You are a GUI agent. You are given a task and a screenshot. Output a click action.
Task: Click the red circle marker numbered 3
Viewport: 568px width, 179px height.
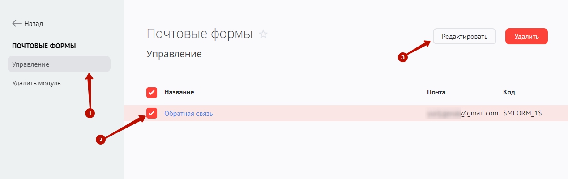pyautogui.click(x=403, y=57)
